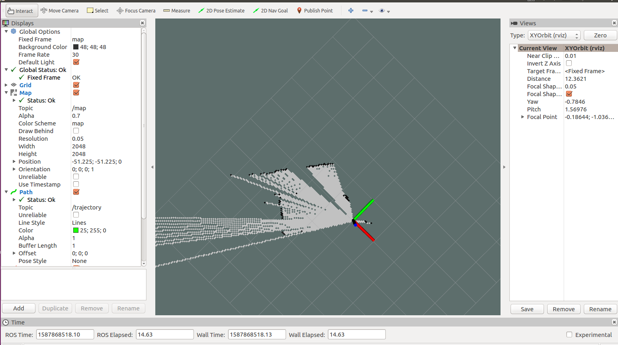Click the Add display button
618x345 pixels.
[x=19, y=308]
